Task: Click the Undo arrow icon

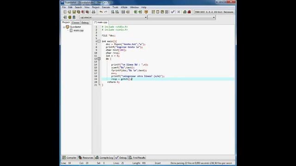Action: pyautogui.click(x=101, y=12)
